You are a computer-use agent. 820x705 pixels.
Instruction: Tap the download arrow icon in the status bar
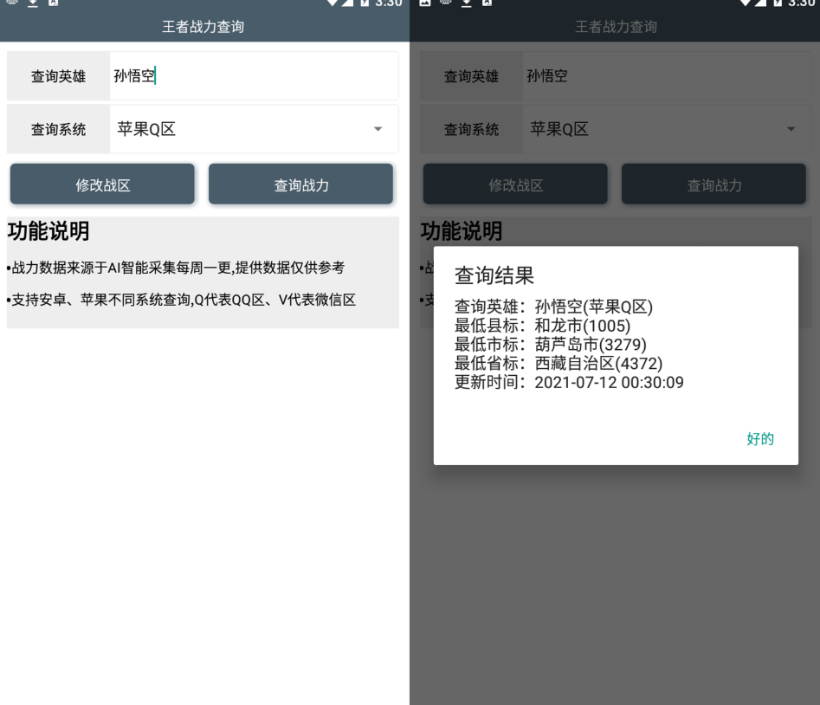tap(31, 6)
